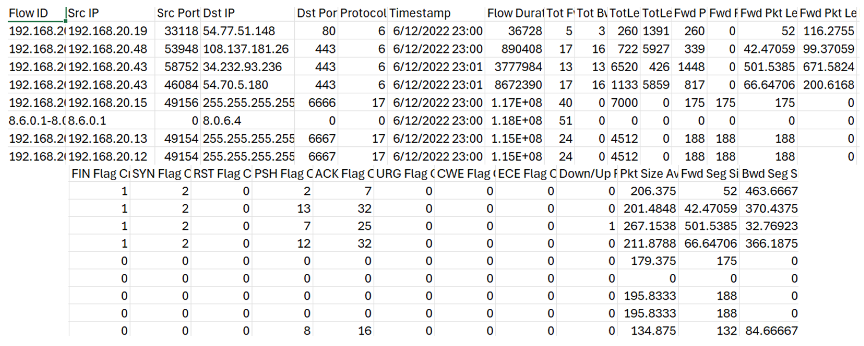
Task: Click Pkt Size Avg value 206.375
Action: pos(648,191)
